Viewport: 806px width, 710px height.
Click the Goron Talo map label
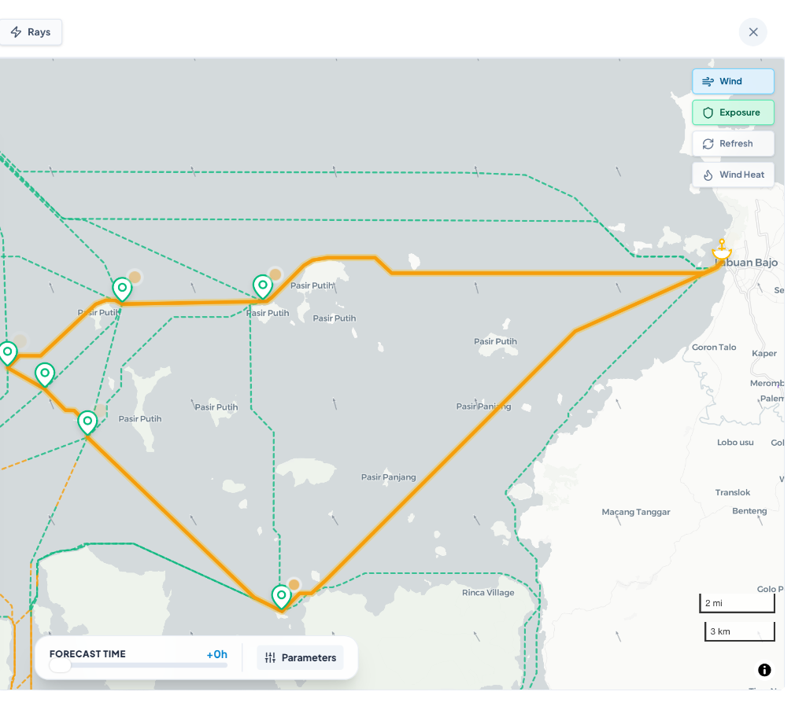click(x=714, y=347)
